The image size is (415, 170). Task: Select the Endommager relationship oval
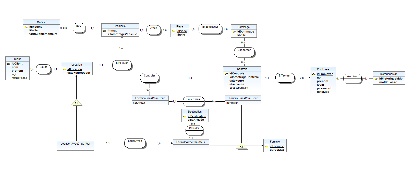click(x=210, y=29)
